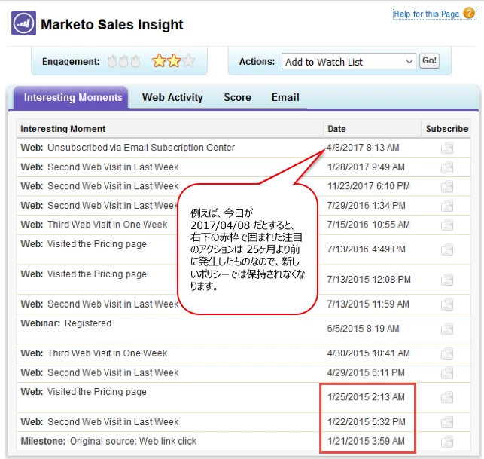Click the date 11/23/2017 6:10 PM
This screenshot has width=484, height=459.
click(369, 186)
